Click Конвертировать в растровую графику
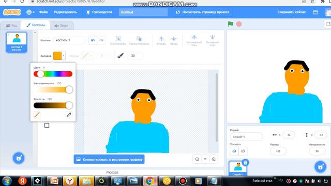The height and width of the screenshot is (186, 331). tap(109, 160)
